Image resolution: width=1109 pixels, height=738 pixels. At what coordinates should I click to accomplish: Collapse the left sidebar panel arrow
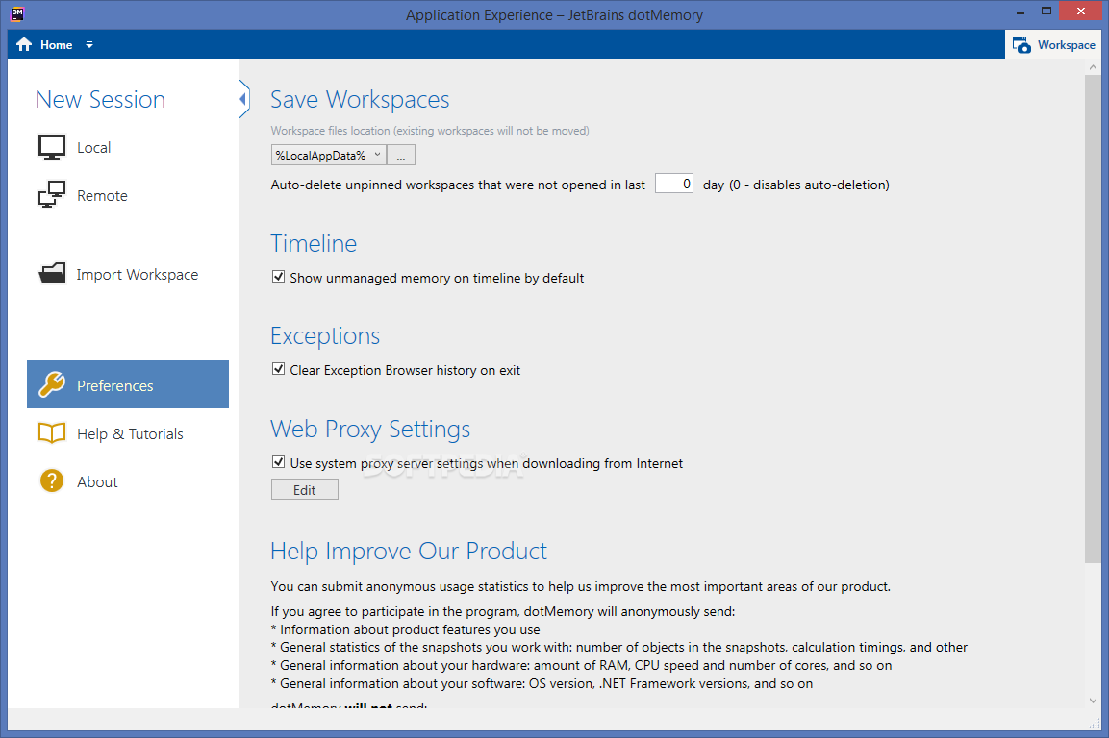[x=242, y=99]
